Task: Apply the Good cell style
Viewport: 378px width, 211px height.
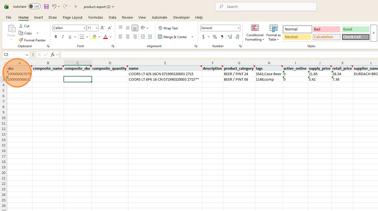Action: pos(356,29)
